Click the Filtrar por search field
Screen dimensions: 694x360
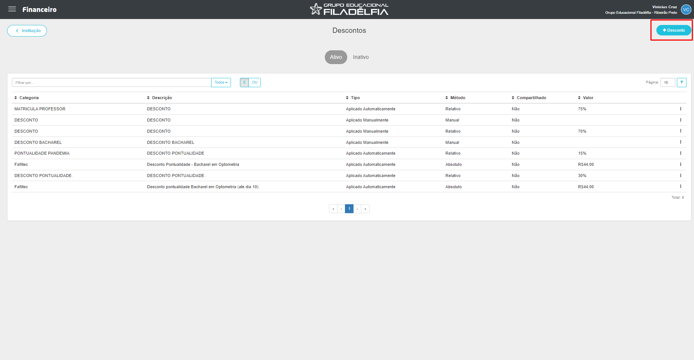click(x=112, y=82)
